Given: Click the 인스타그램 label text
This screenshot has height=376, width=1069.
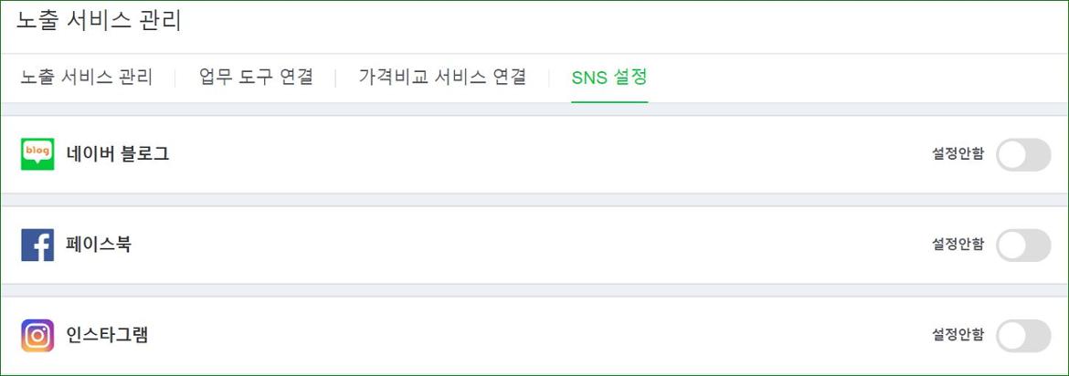Looking at the screenshot, I should click(x=107, y=335).
